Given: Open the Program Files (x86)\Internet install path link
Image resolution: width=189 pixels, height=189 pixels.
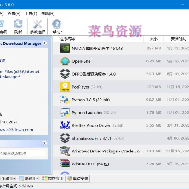Looking at the screenshot, I should (20, 74).
